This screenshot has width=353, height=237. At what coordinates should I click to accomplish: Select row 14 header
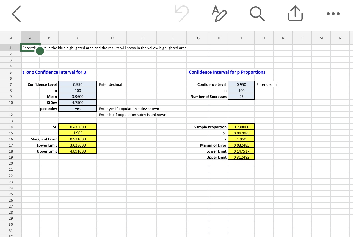tap(11, 127)
